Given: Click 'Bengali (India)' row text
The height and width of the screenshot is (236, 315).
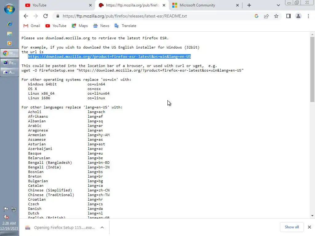Looking at the screenshot, I should coord(44,167).
